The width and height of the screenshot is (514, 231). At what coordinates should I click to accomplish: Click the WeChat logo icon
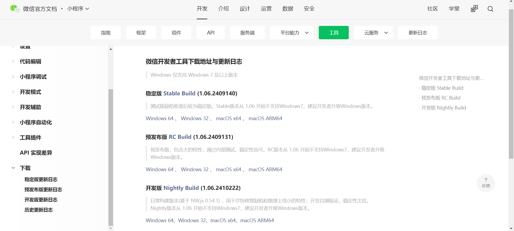(15, 9)
